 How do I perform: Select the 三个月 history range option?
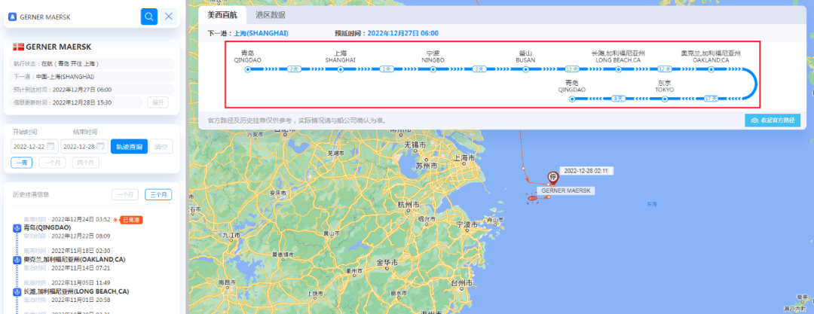pos(158,194)
